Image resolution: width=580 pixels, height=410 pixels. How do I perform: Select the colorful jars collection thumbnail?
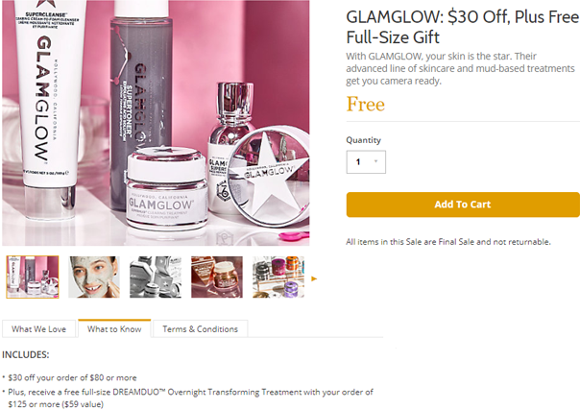pos(278,277)
